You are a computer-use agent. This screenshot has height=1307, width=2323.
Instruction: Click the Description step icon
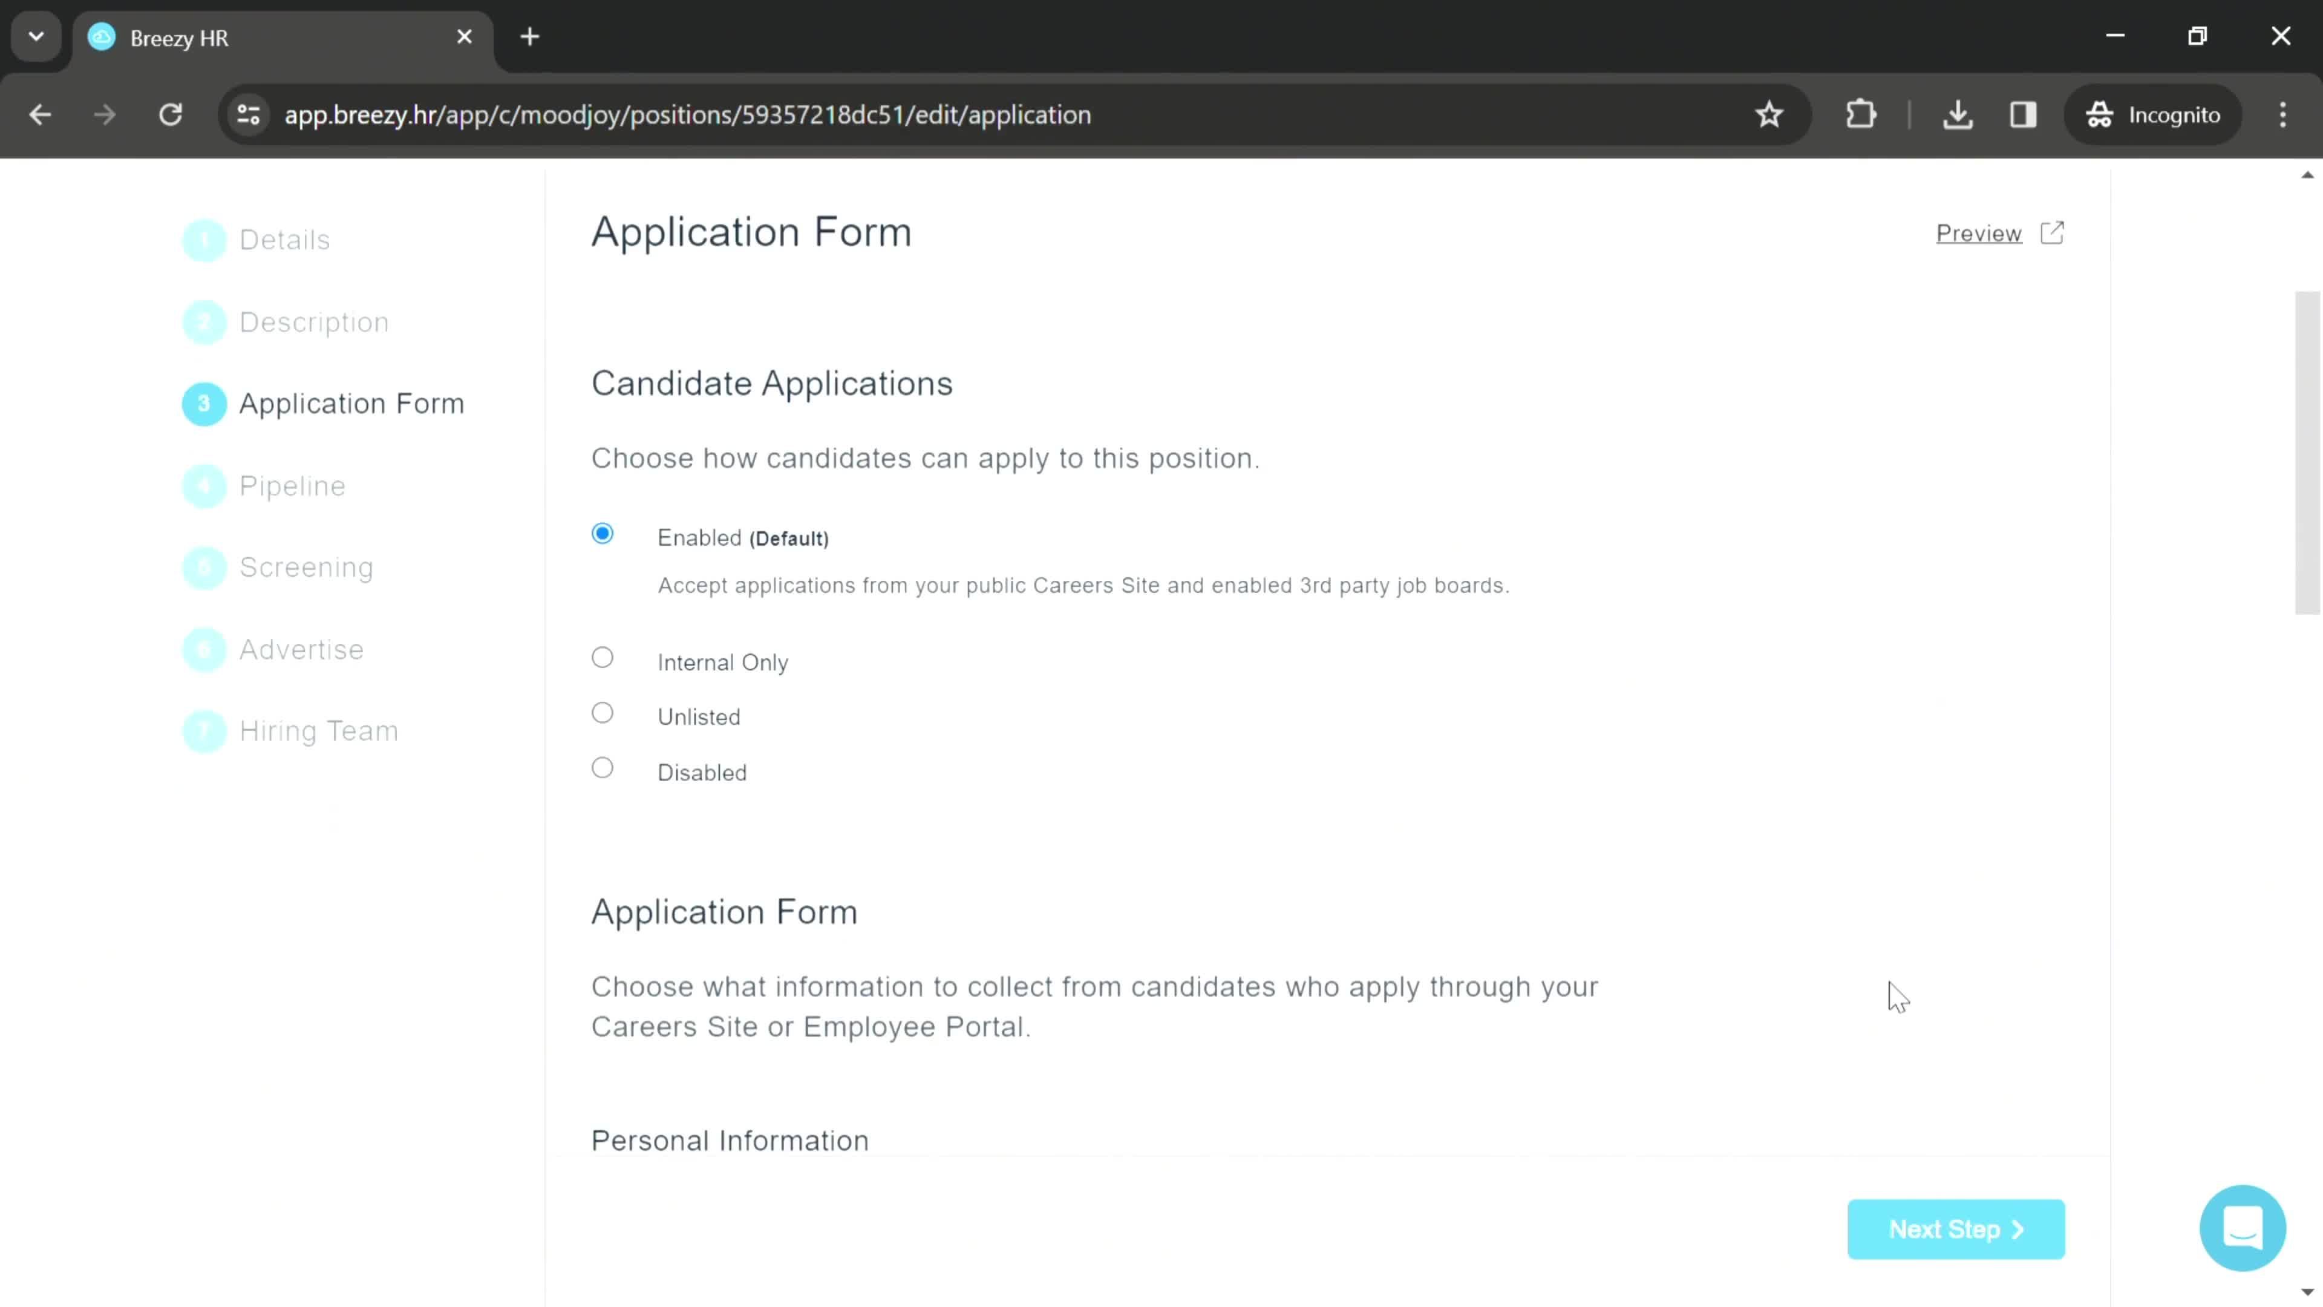pos(204,321)
